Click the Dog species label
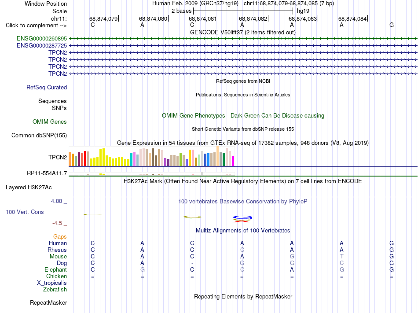This screenshot has height=313, width=418. (x=62, y=263)
